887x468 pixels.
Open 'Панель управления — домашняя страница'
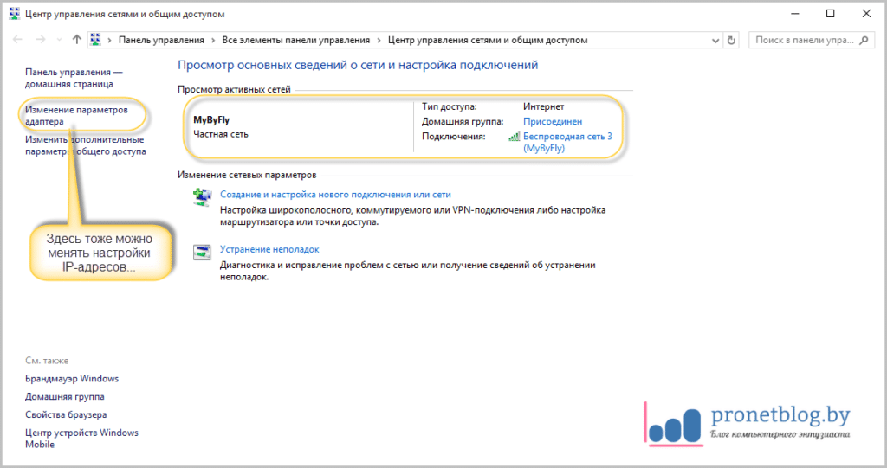pyautogui.click(x=74, y=78)
